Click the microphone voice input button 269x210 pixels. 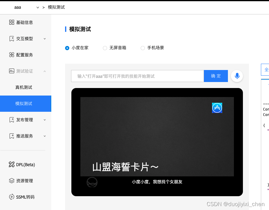pyautogui.click(x=237, y=76)
